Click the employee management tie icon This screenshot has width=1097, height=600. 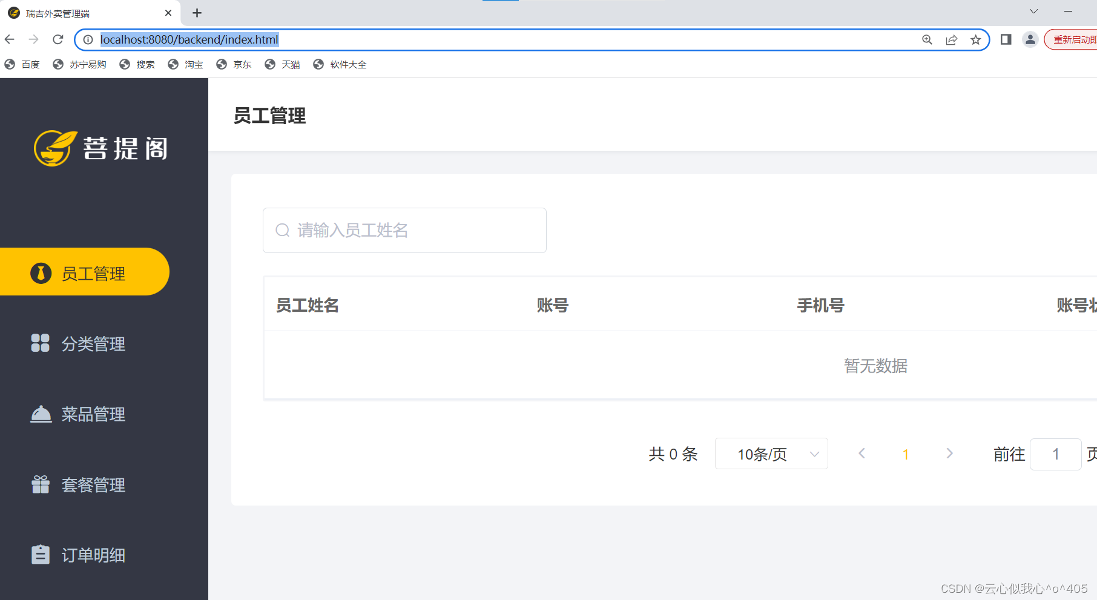click(41, 273)
